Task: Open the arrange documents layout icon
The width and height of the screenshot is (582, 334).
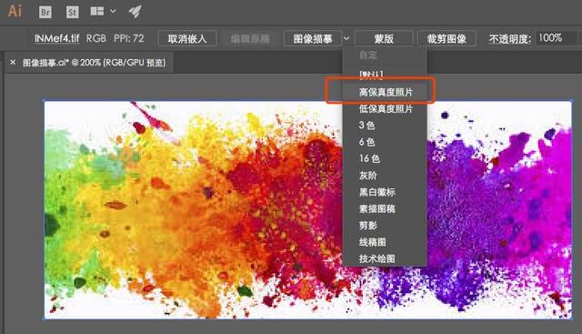Action: [97, 12]
